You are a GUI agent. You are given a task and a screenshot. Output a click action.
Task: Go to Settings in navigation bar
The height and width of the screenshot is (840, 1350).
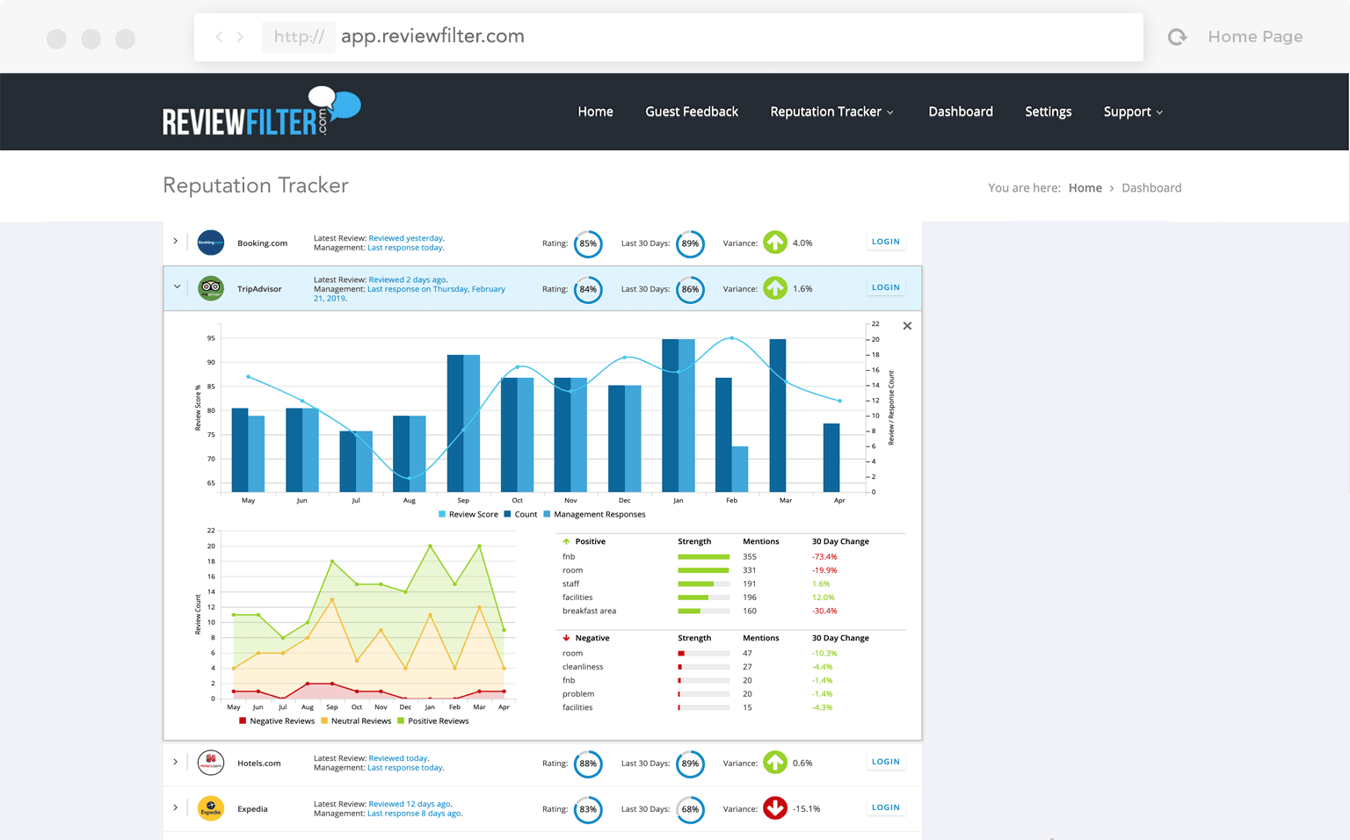point(1048,112)
